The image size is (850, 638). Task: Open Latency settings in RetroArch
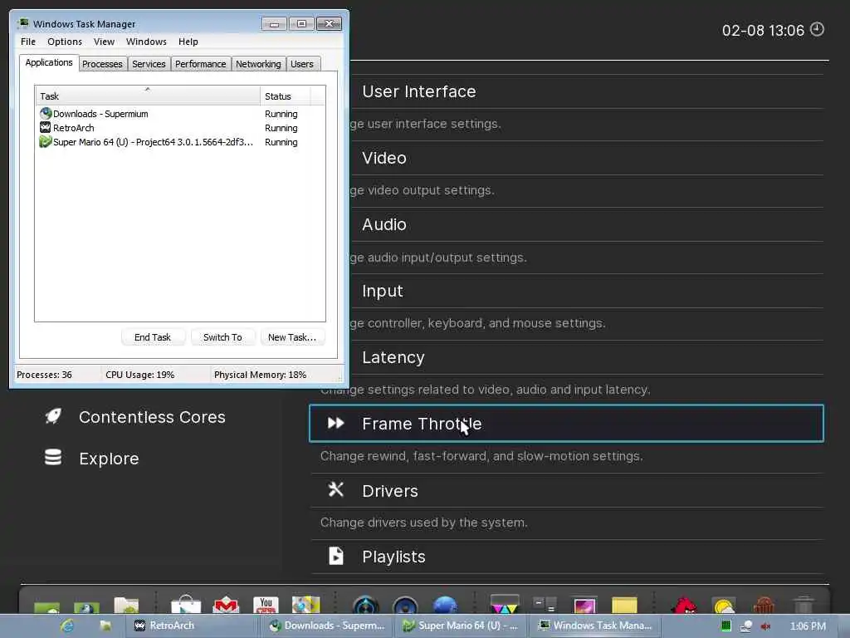pyautogui.click(x=587, y=357)
